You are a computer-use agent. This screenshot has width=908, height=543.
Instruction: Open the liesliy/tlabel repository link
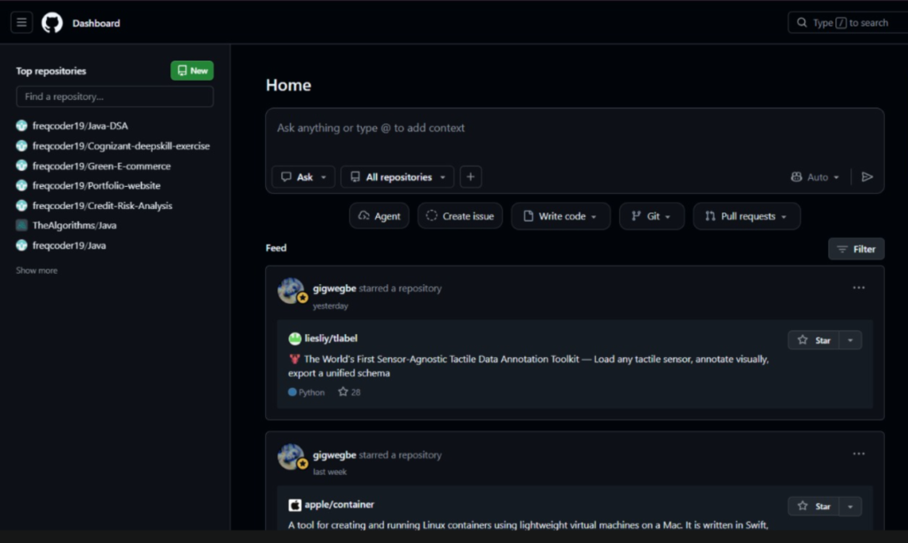click(x=331, y=338)
